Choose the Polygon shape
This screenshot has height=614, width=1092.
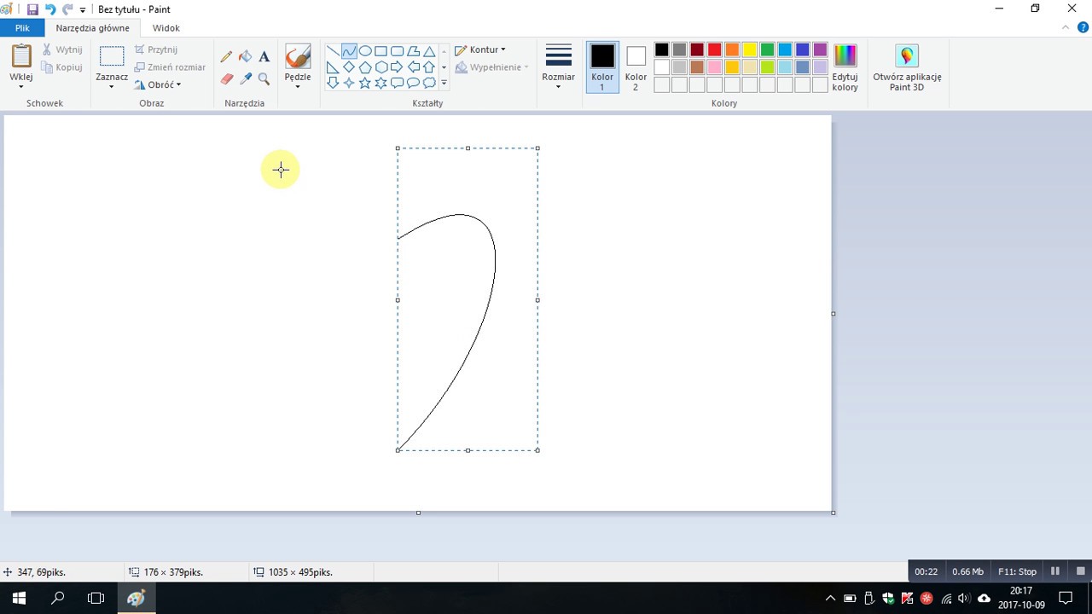[414, 51]
